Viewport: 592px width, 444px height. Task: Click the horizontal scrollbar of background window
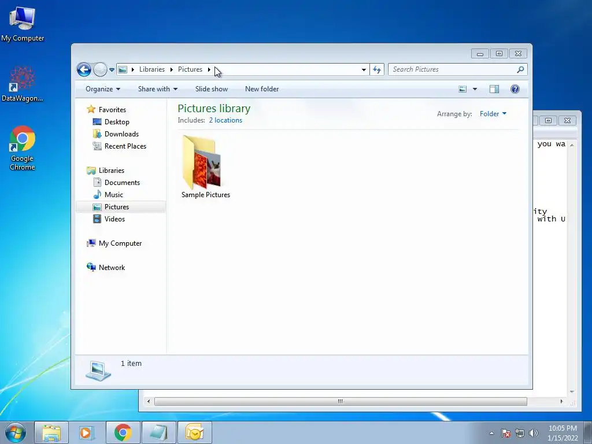click(x=340, y=401)
